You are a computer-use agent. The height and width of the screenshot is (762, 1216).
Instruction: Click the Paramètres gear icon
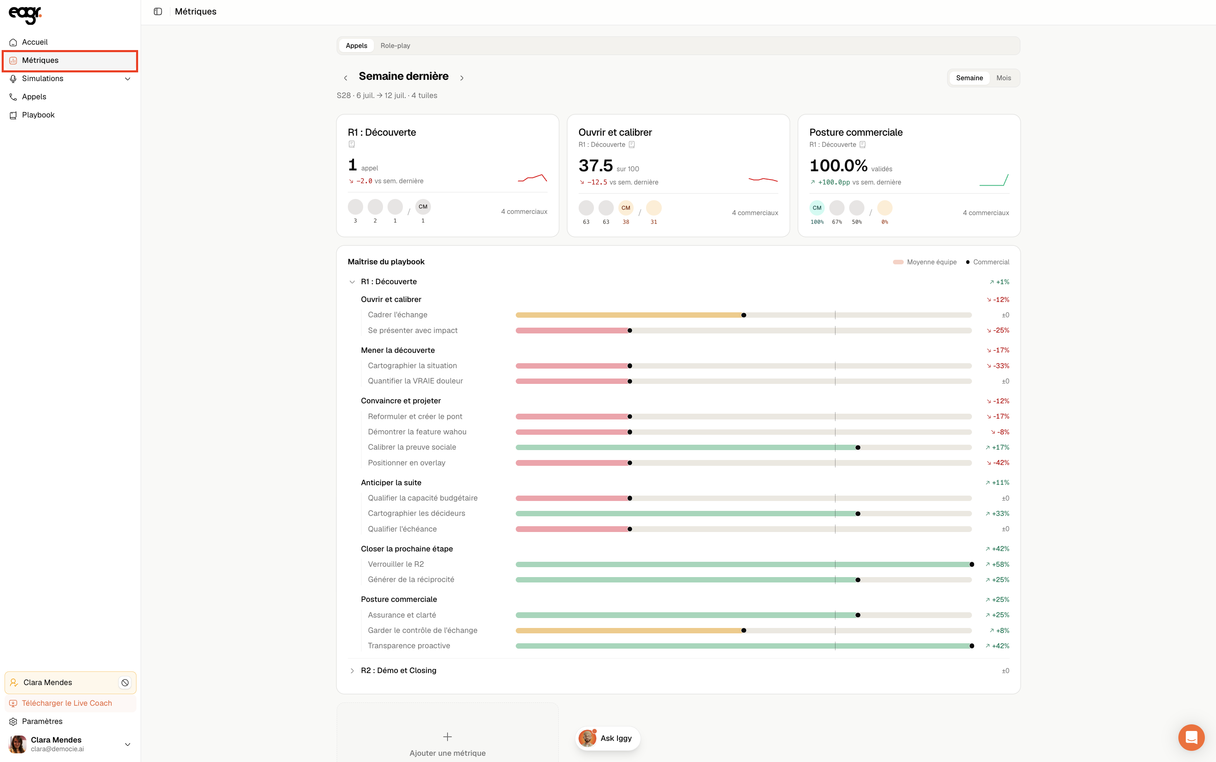point(13,722)
